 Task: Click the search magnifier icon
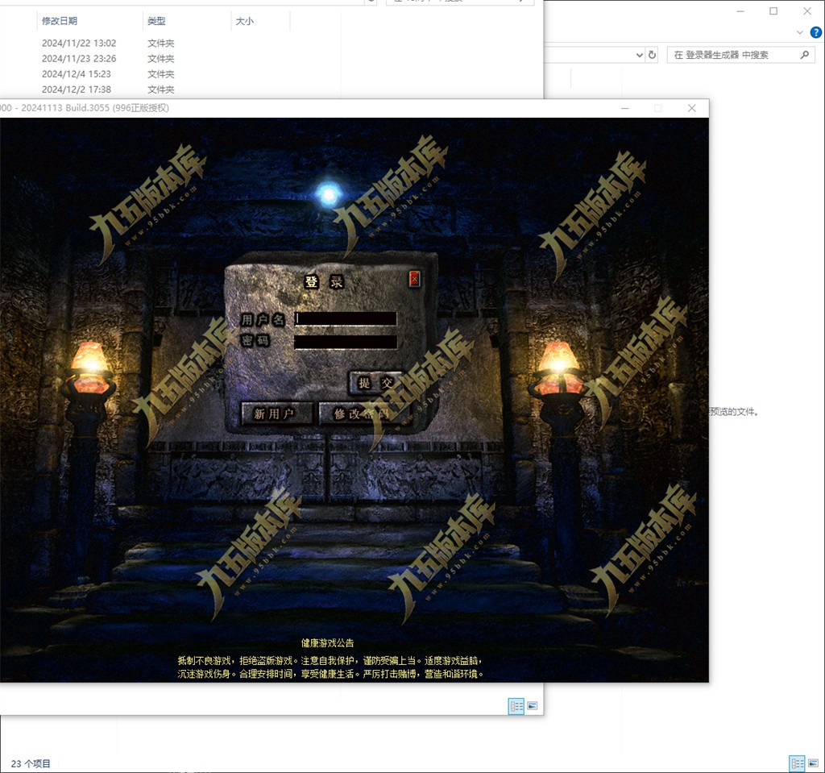(x=805, y=55)
